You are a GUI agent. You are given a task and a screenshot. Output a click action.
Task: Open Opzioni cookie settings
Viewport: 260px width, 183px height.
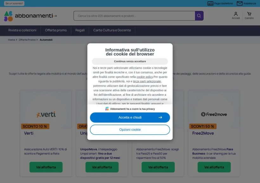tap(130, 130)
